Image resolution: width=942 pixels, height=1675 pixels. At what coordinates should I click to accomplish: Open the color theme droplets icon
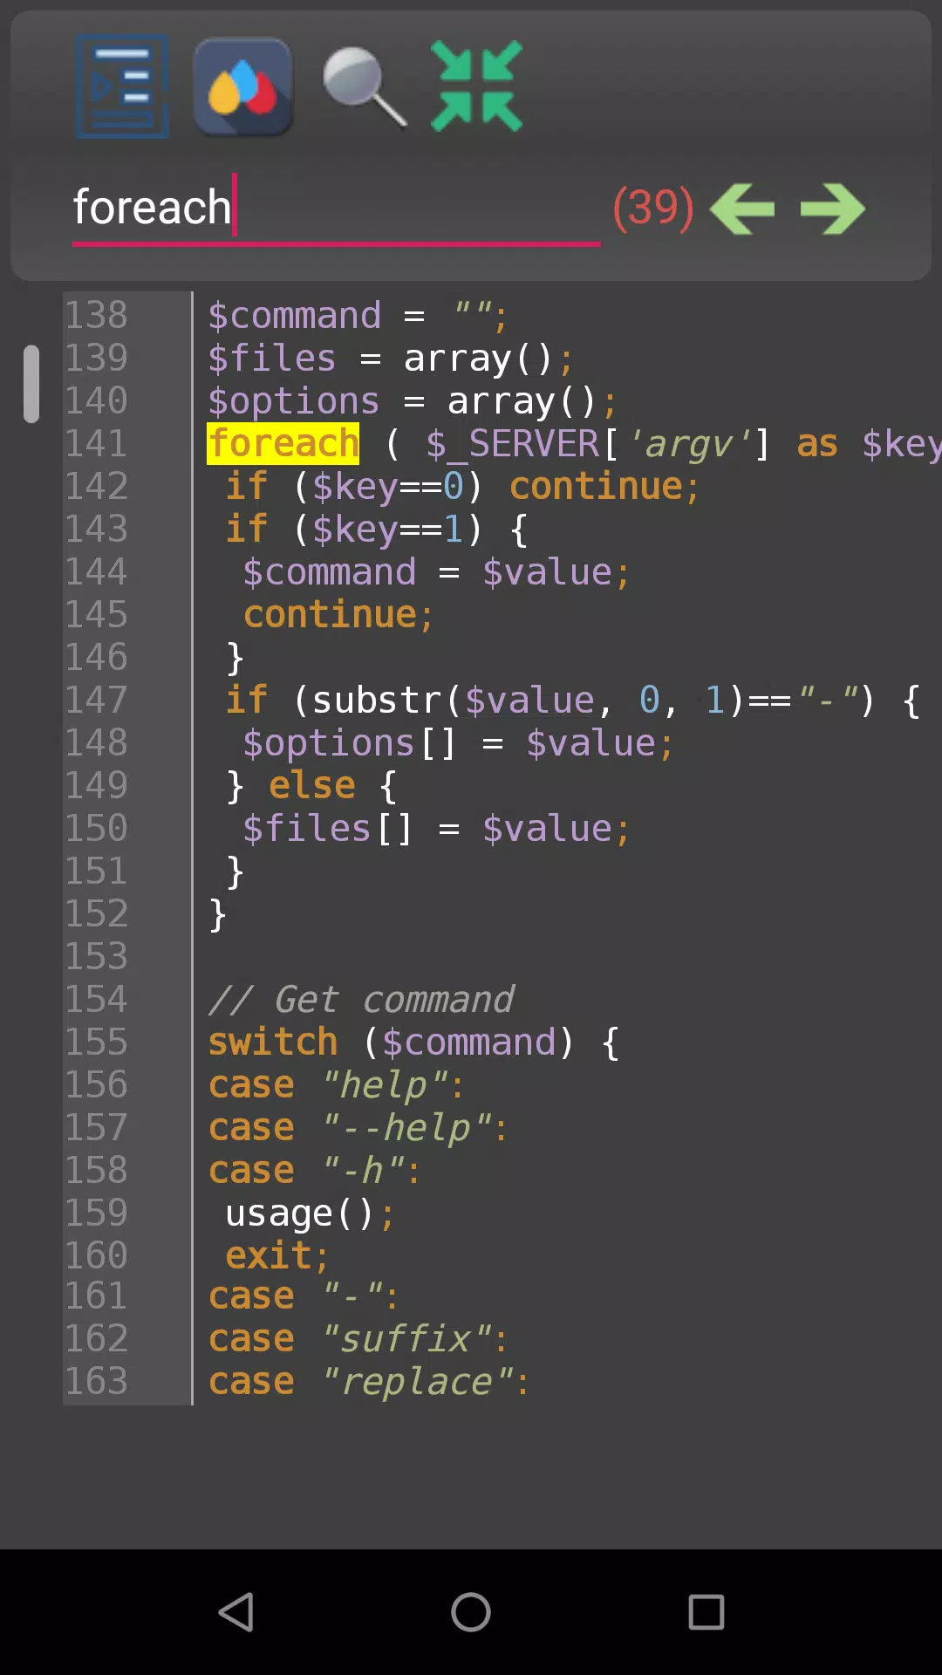coord(243,86)
